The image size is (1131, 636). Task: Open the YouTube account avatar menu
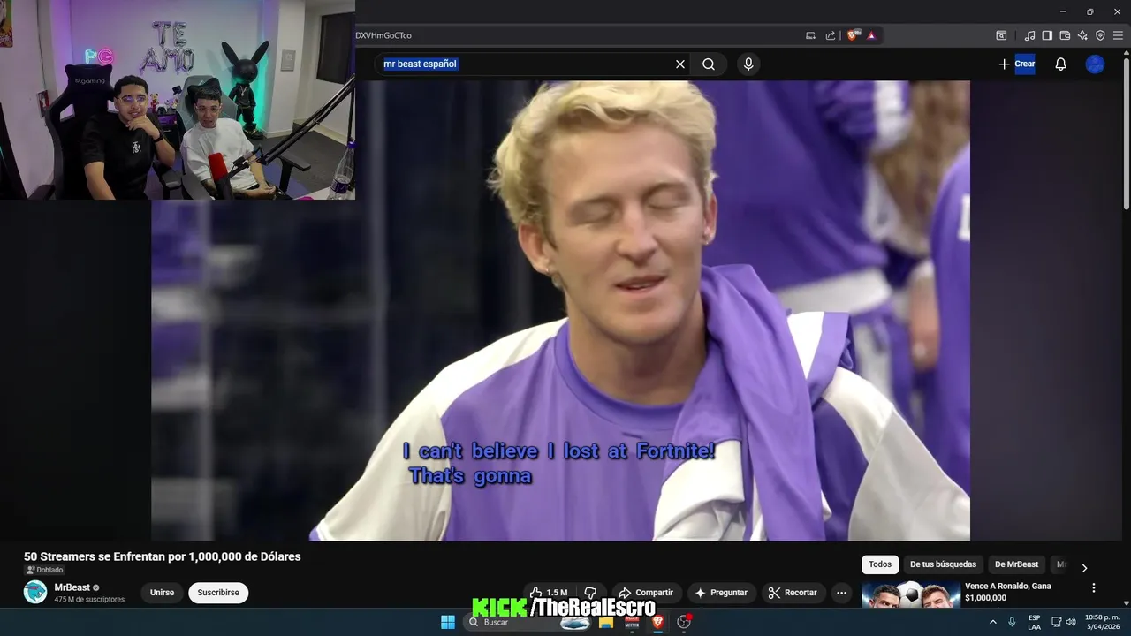[x=1095, y=64]
